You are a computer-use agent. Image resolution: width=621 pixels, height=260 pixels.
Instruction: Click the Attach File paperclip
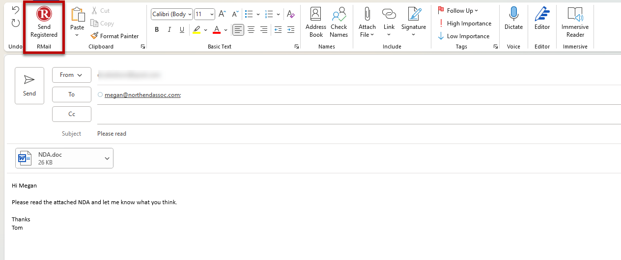click(x=367, y=23)
